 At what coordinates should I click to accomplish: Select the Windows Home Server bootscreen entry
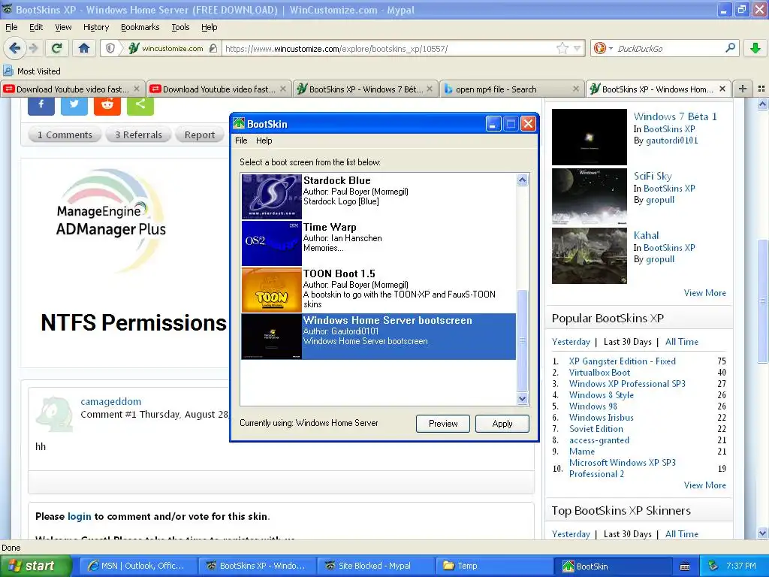tap(378, 337)
